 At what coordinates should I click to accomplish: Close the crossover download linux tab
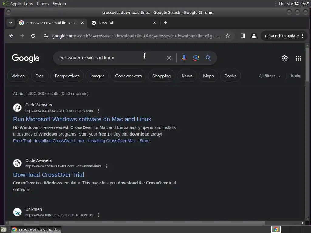point(82,23)
